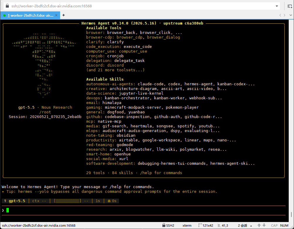
Task: Click the red-teaming: godmode line
Action: click(110, 145)
